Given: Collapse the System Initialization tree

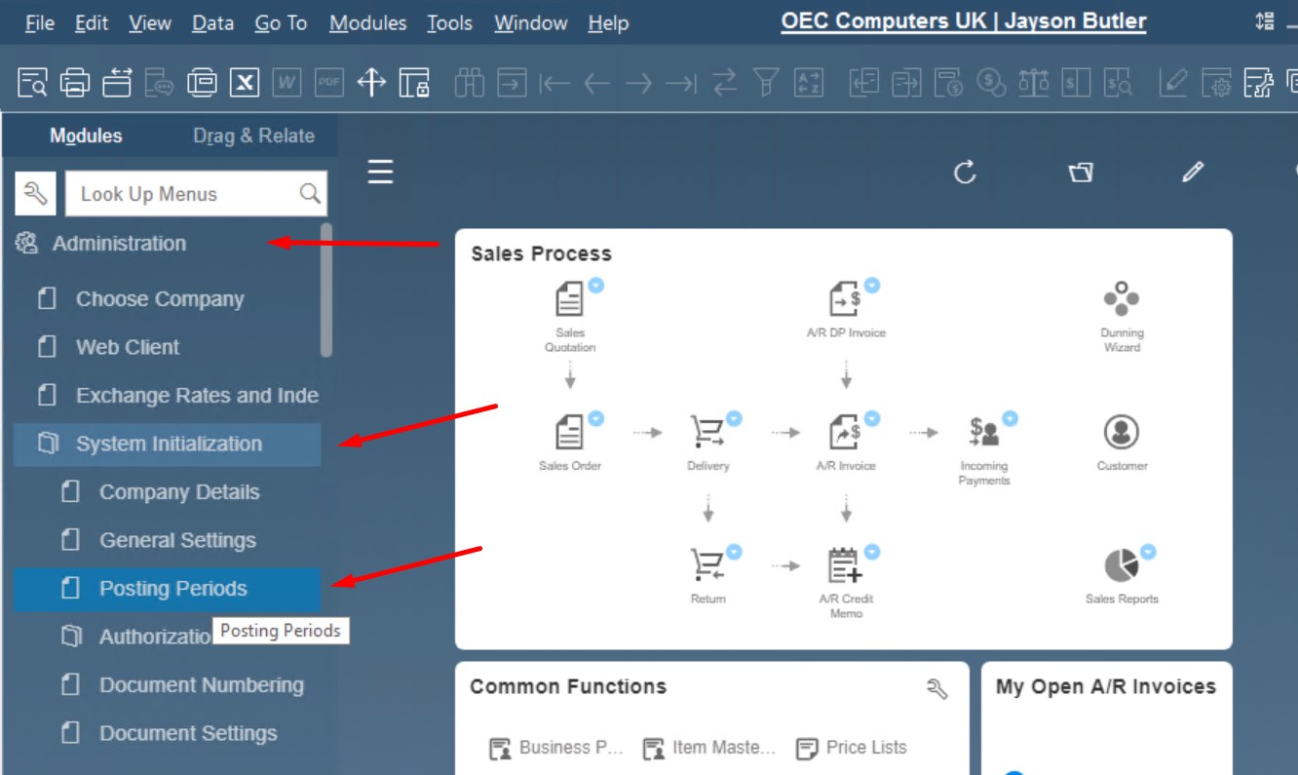Looking at the screenshot, I should click(x=167, y=444).
